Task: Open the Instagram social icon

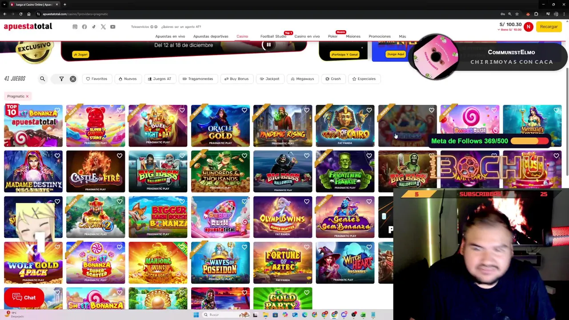Action: (75, 27)
